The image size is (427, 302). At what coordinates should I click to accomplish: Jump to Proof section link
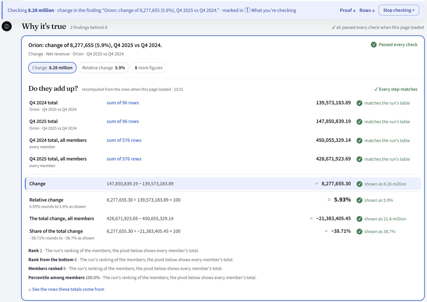tap(348, 10)
